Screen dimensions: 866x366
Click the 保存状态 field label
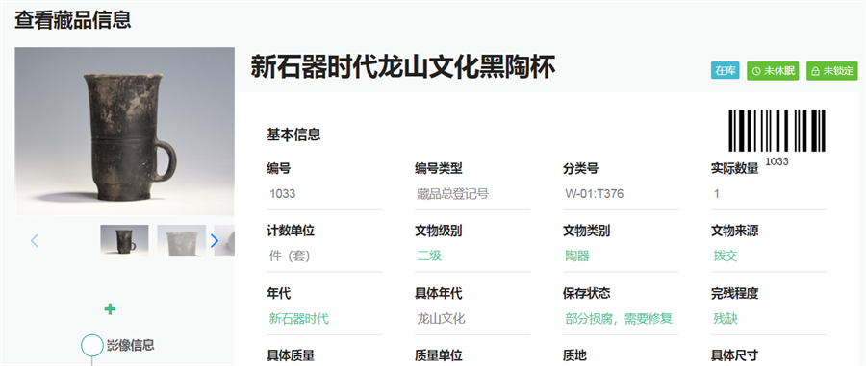pos(587,293)
